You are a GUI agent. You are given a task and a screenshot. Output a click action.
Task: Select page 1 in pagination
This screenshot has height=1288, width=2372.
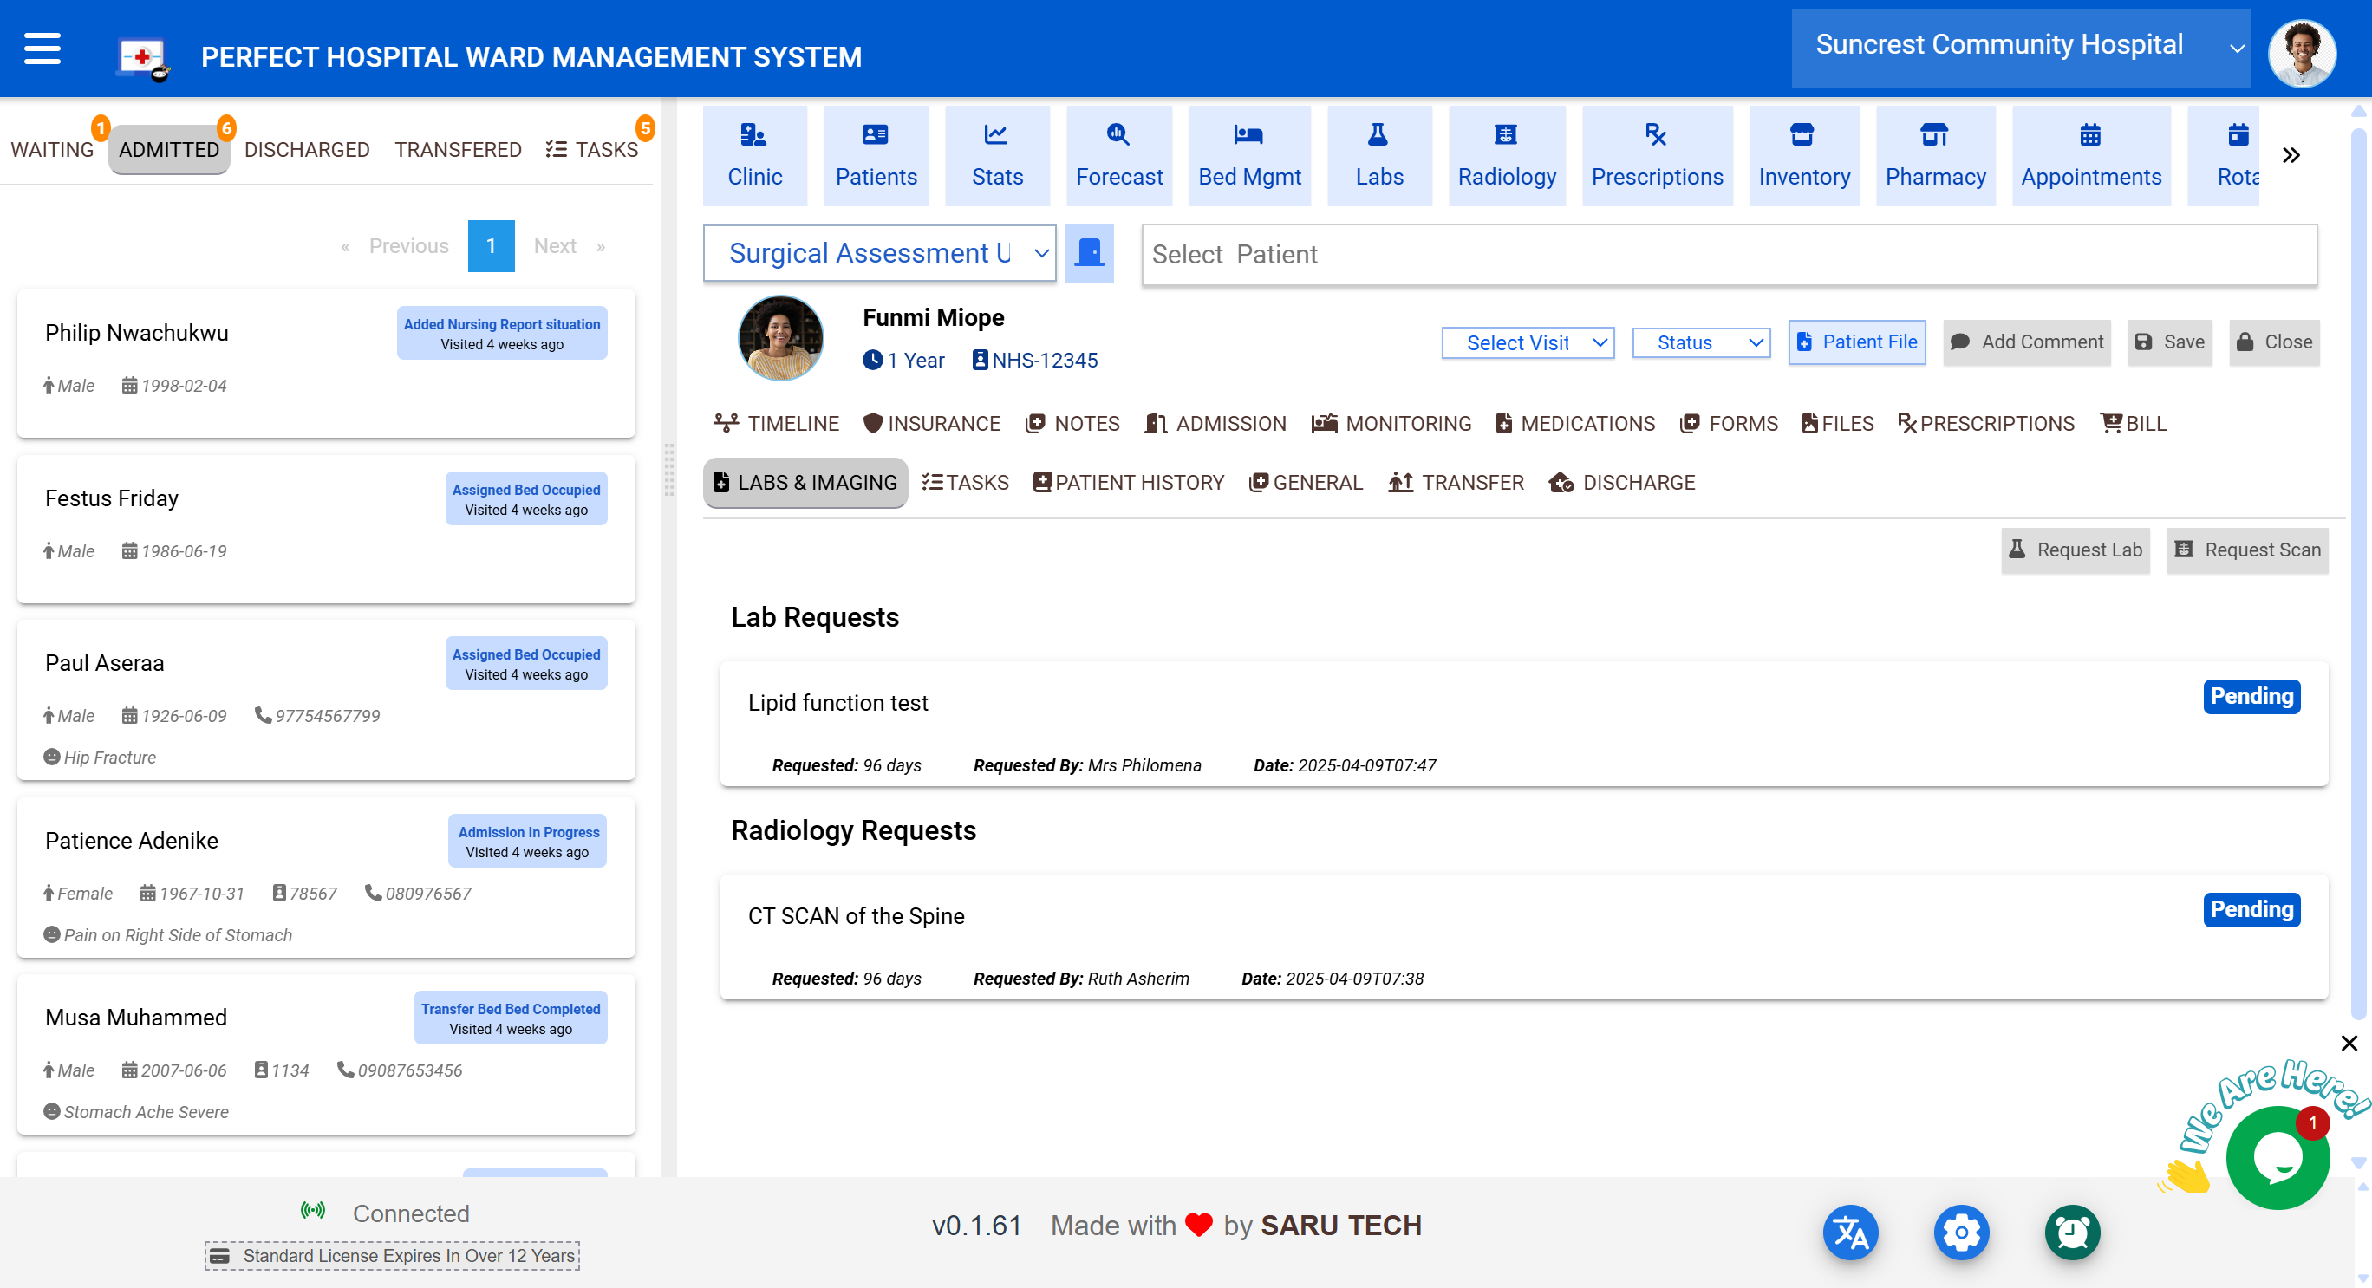click(x=491, y=246)
